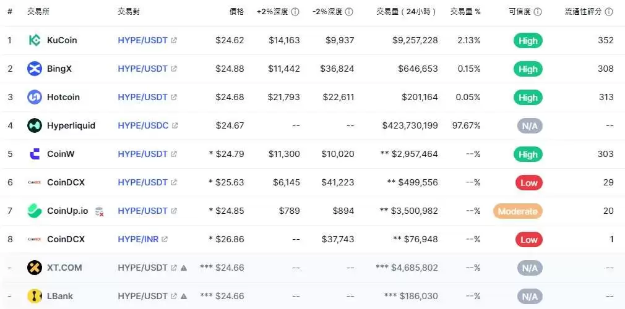Click the Moderate badge in CoinUp.io row
Screen dimensions: 625x309
click(517, 211)
